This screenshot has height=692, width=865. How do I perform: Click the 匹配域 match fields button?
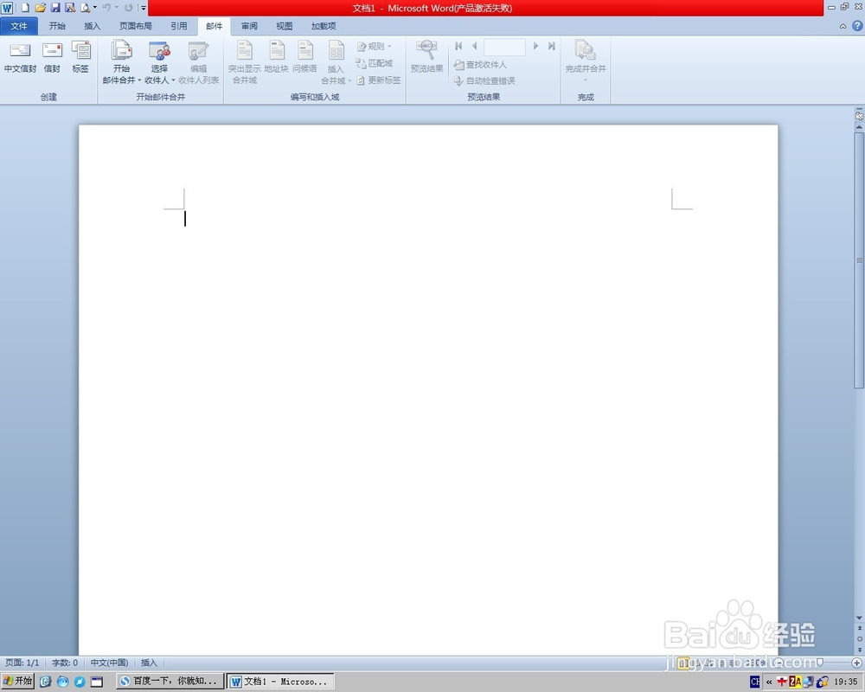point(374,63)
